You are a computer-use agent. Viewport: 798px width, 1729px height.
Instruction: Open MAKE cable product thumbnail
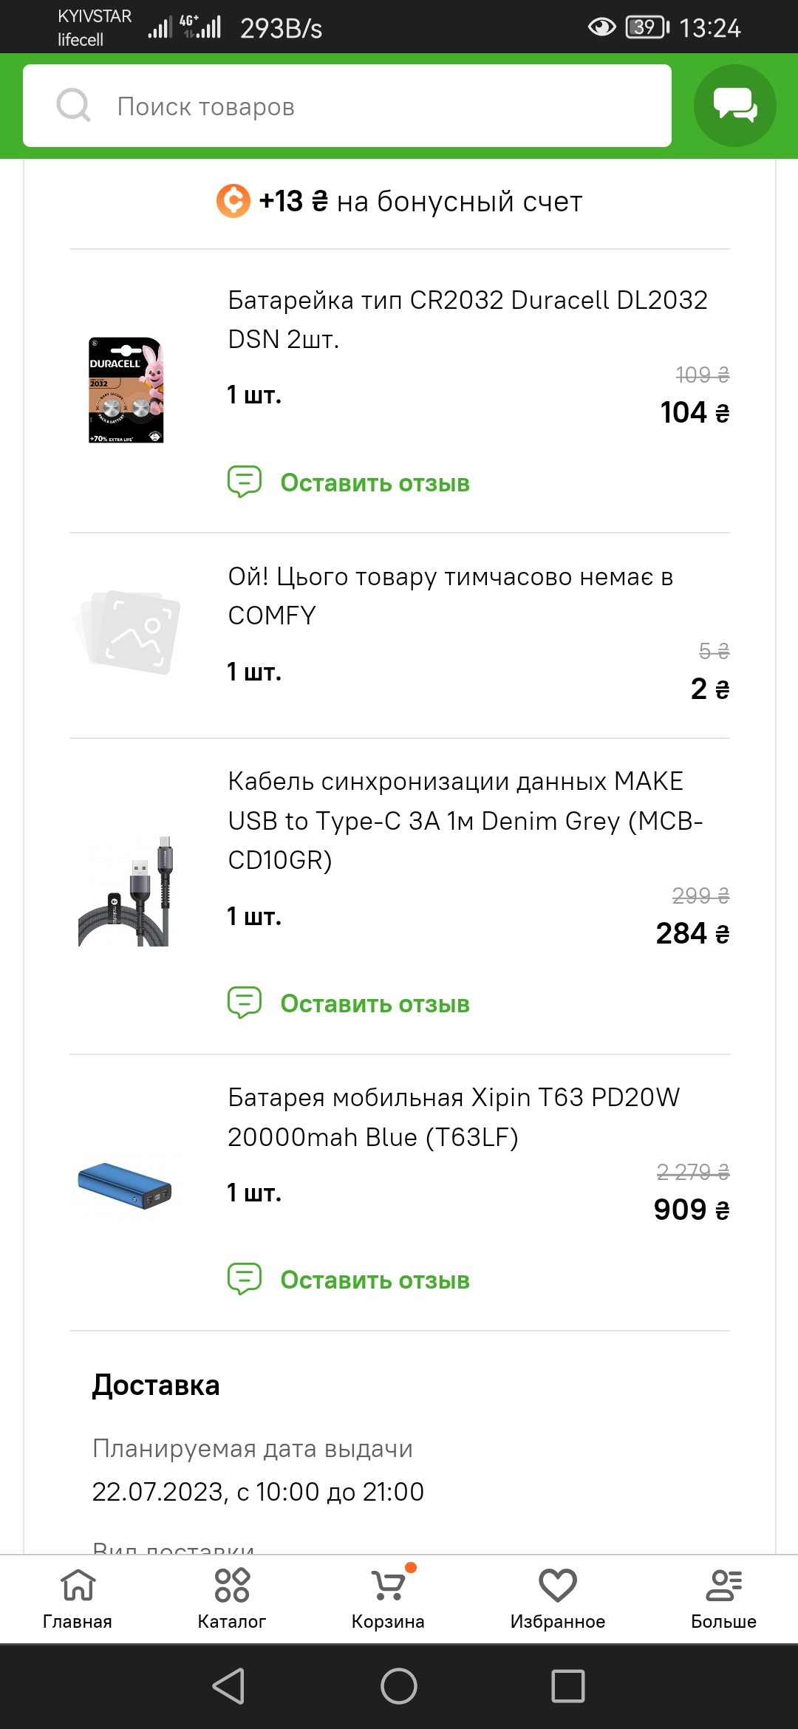pyautogui.click(x=126, y=892)
